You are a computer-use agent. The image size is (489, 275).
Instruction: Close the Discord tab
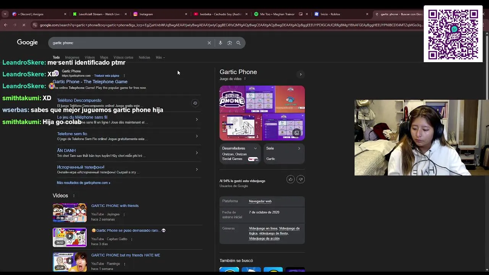coord(65,14)
